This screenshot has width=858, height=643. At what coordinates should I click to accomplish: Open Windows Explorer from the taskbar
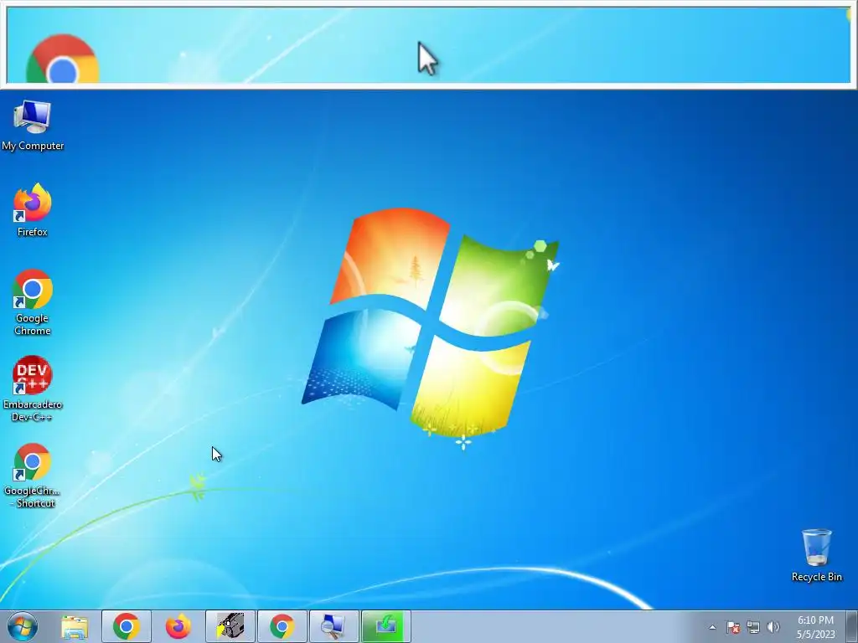(x=75, y=626)
